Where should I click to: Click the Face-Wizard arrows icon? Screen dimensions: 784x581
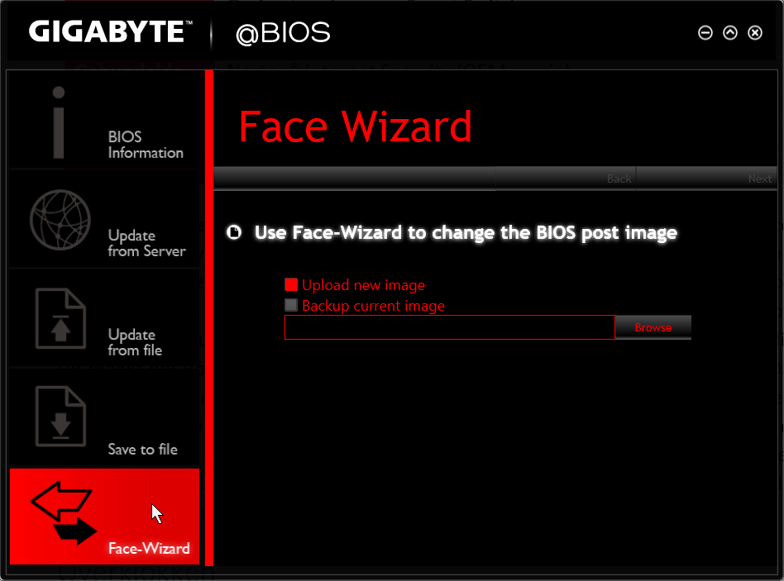point(64,513)
